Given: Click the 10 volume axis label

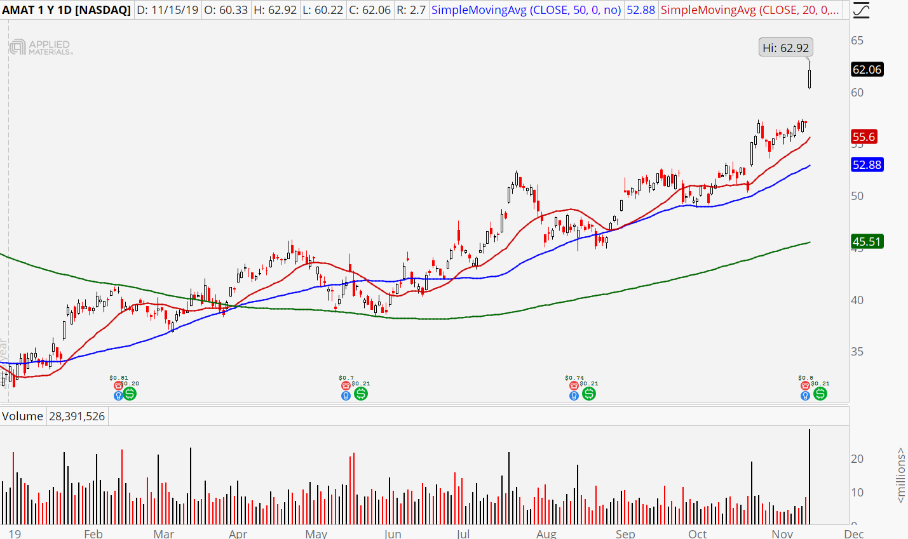Looking at the screenshot, I should tap(857, 493).
